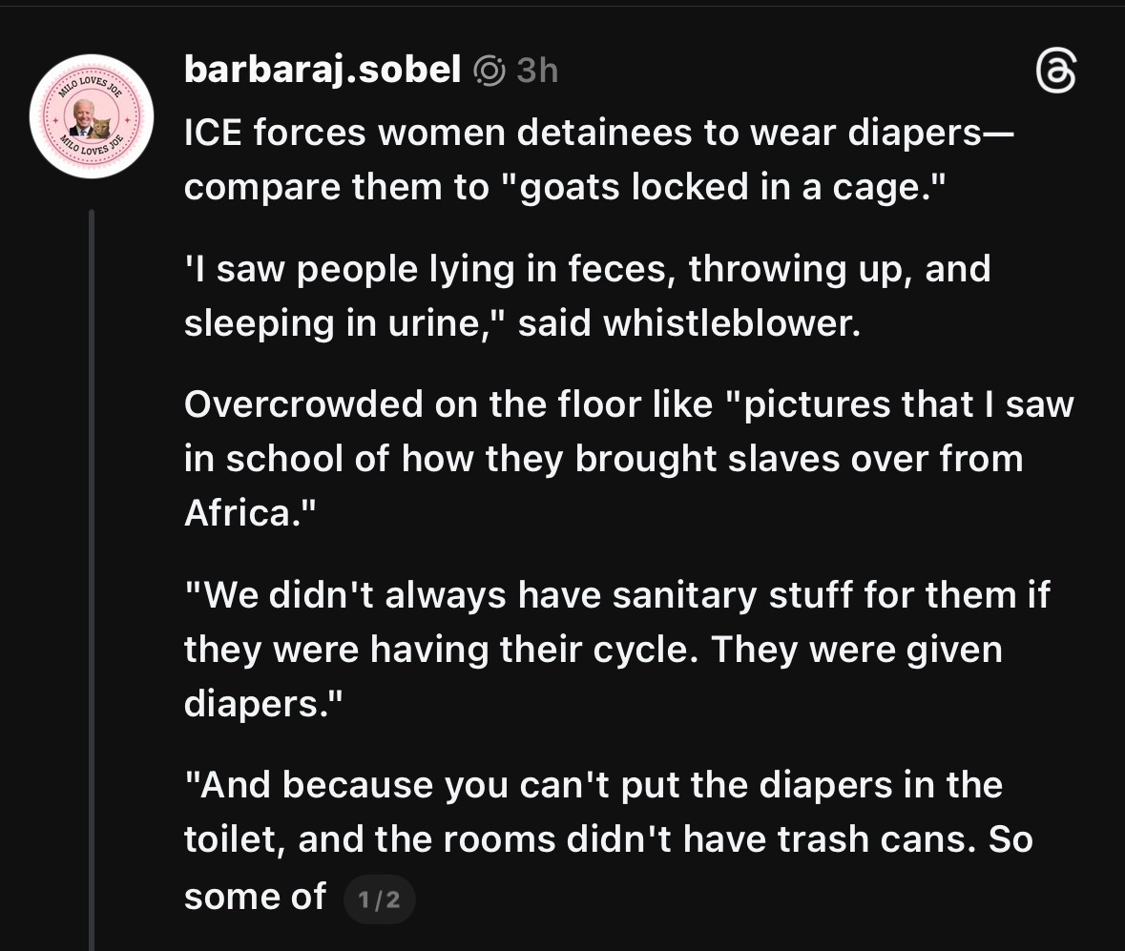
Task: Tap the orange cat in the profile badge
Action: 100,126
